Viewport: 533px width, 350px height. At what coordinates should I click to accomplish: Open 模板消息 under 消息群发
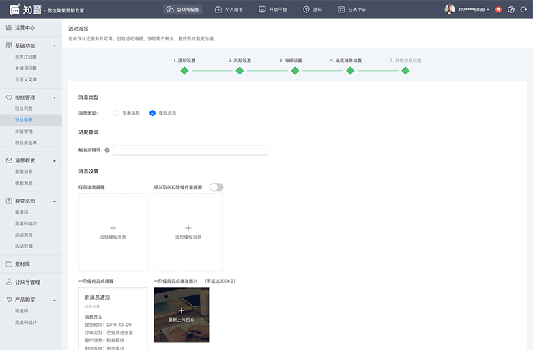[24, 183]
